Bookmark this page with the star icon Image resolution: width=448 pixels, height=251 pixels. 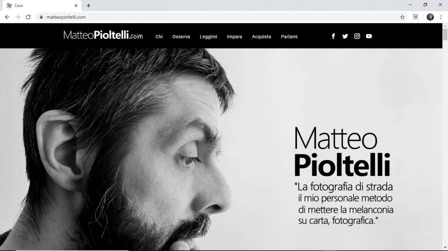pyautogui.click(x=402, y=17)
